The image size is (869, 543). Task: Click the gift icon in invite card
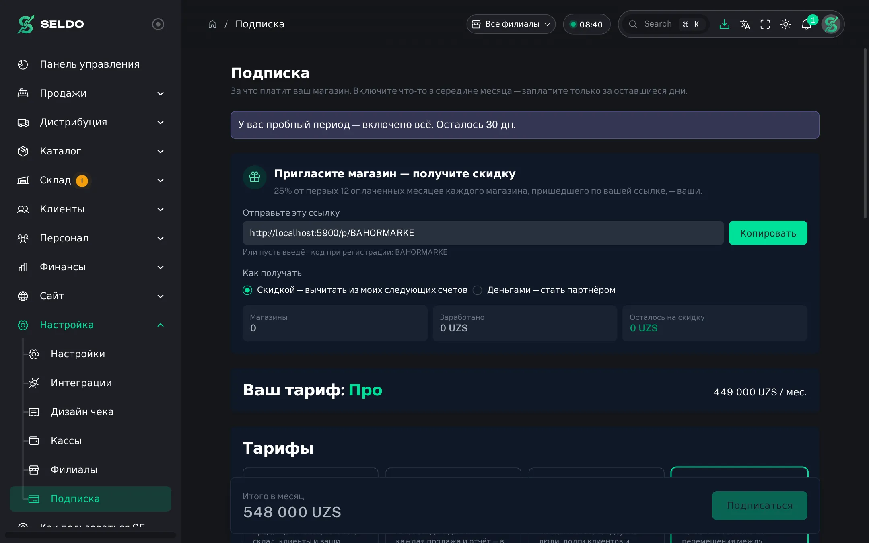255,177
